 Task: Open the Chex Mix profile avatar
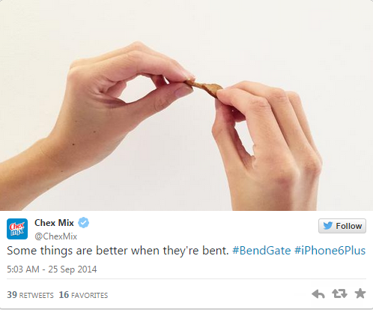click(17, 229)
